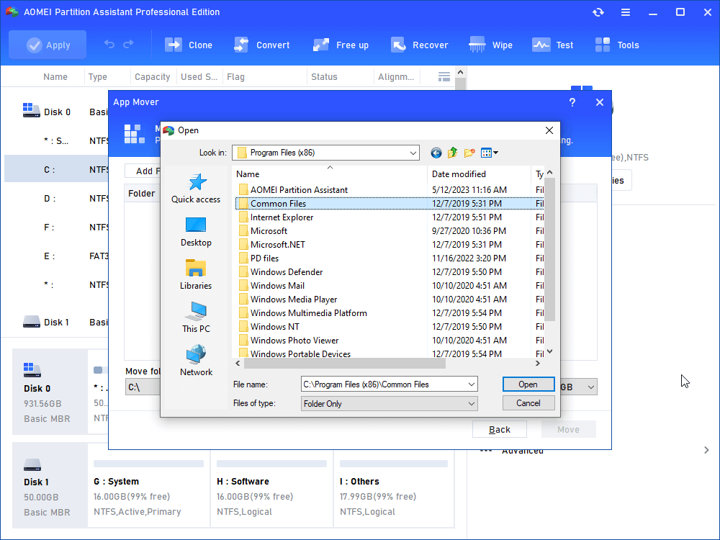This screenshot has width=720, height=540.
Task: Select the I : Others partition block
Action: pyautogui.click(x=394, y=490)
